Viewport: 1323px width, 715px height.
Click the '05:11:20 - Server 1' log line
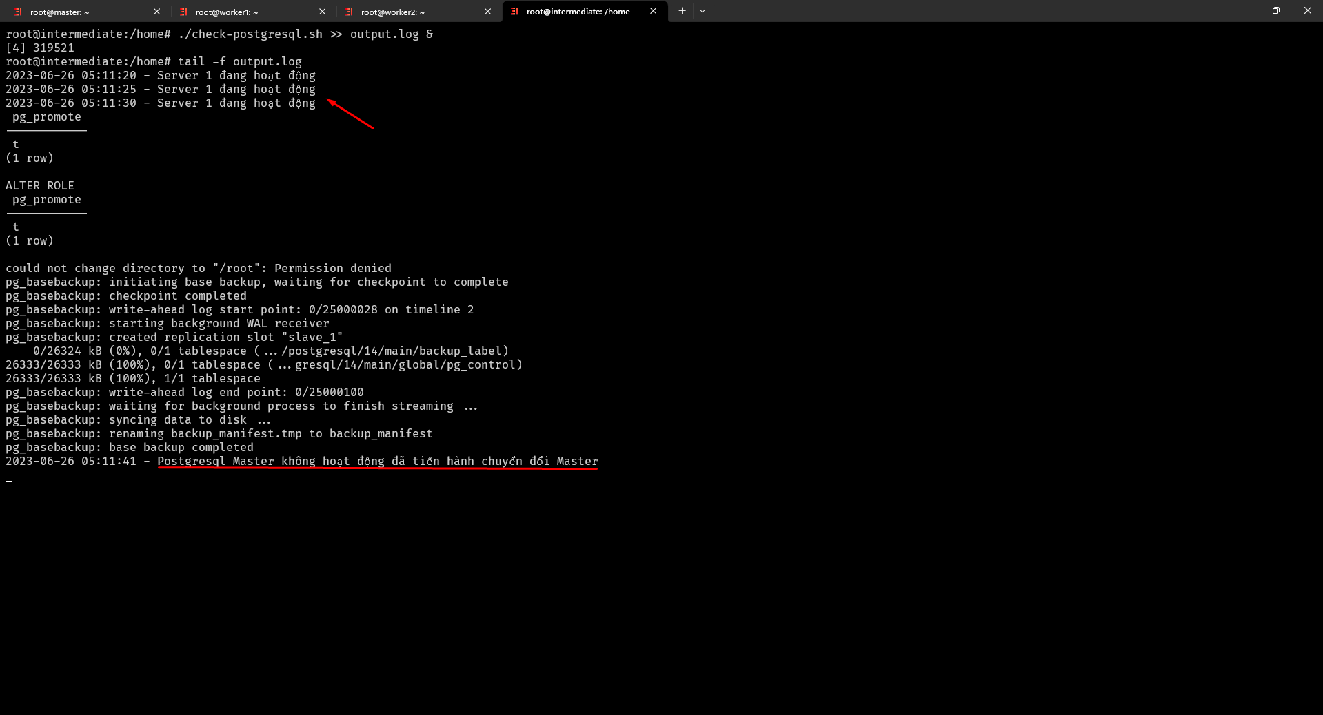[161, 75]
